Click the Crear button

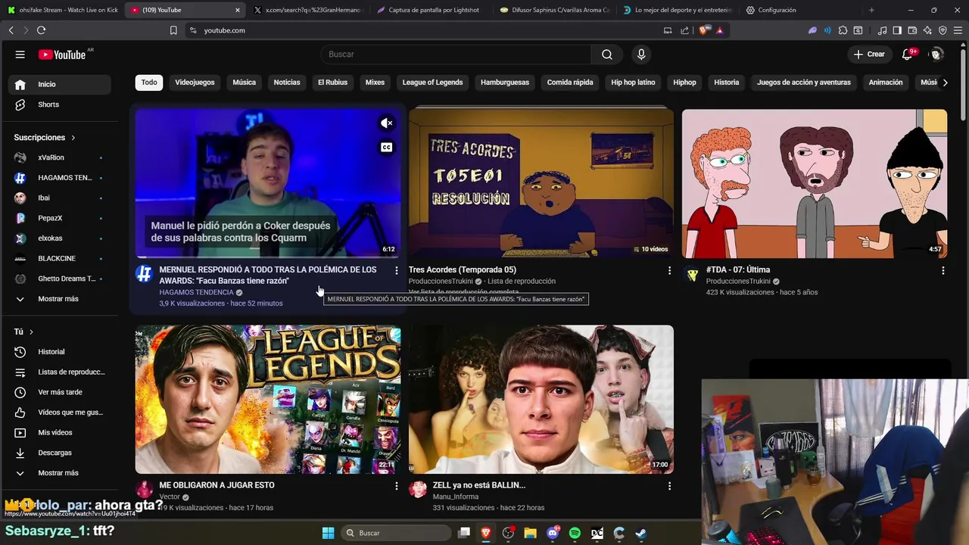coord(869,54)
